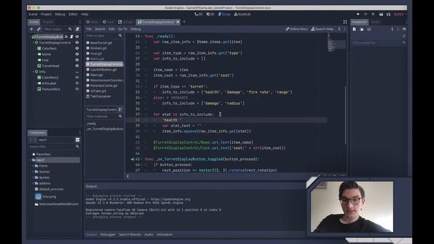
Task: Expand the Sprites folder
Action: pyautogui.click(x=33, y=178)
